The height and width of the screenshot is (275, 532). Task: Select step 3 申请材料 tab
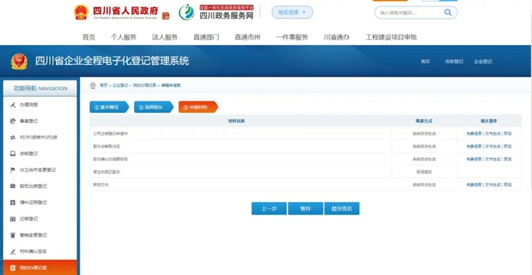[x=198, y=107]
